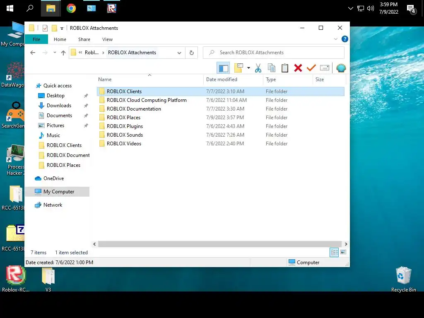Click the Search ROBLOX Attachments field
424x318 pixels.
(274, 53)
